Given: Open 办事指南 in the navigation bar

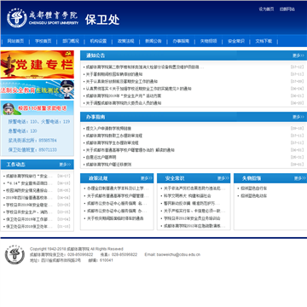Looking at the screenshot, I should [181, 41].
